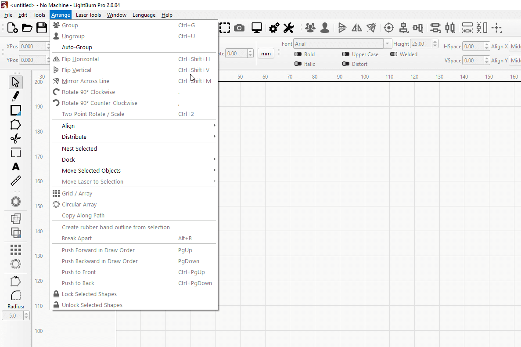Click the Camera capture icon
This screenshot has height=347, width=521.
tap(239, 28)
